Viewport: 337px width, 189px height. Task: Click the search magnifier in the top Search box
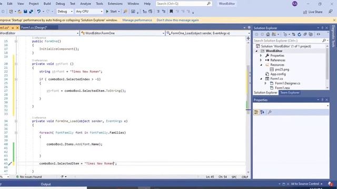(209, 4)
